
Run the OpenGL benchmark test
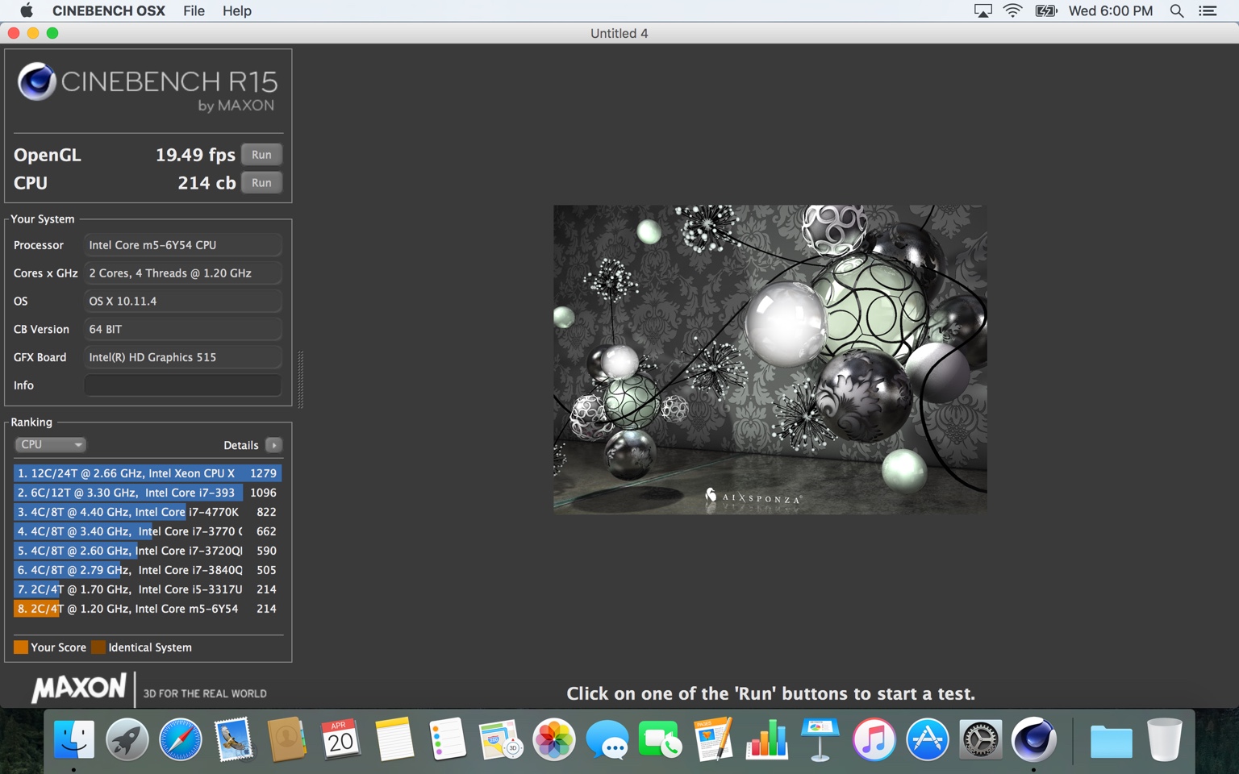point(261,155)
